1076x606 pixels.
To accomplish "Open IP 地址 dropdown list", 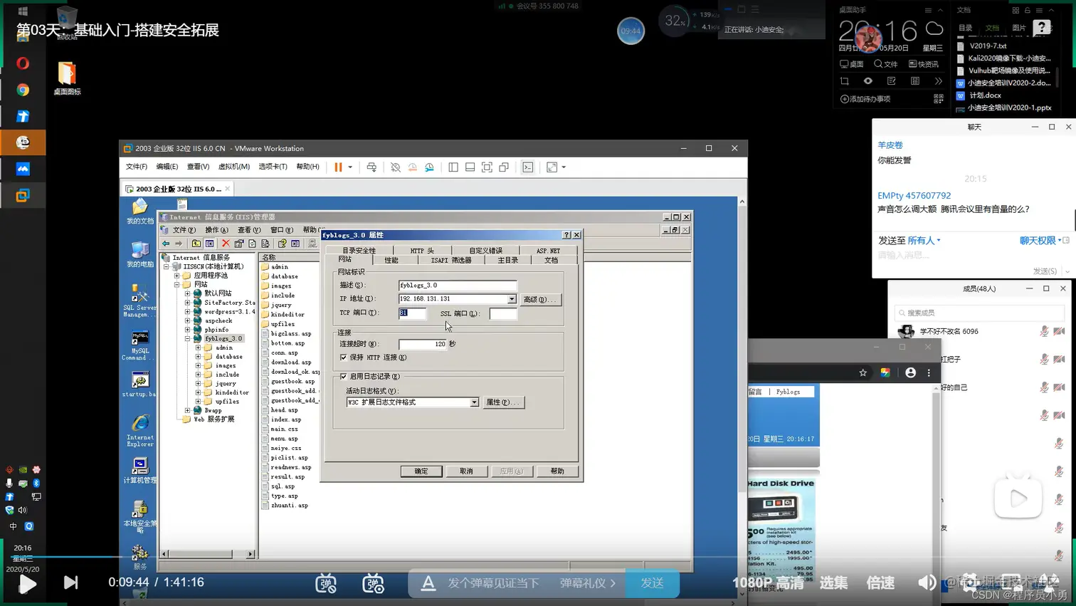I will (512, 299).
